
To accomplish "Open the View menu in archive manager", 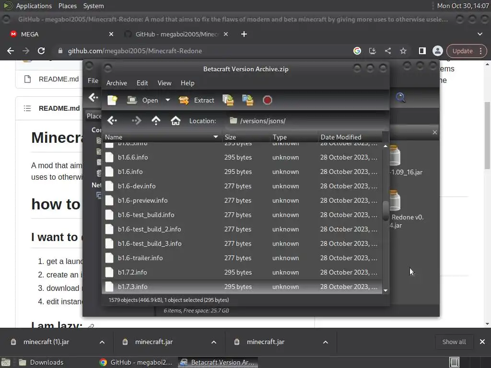I will click(x=164, y=83).
